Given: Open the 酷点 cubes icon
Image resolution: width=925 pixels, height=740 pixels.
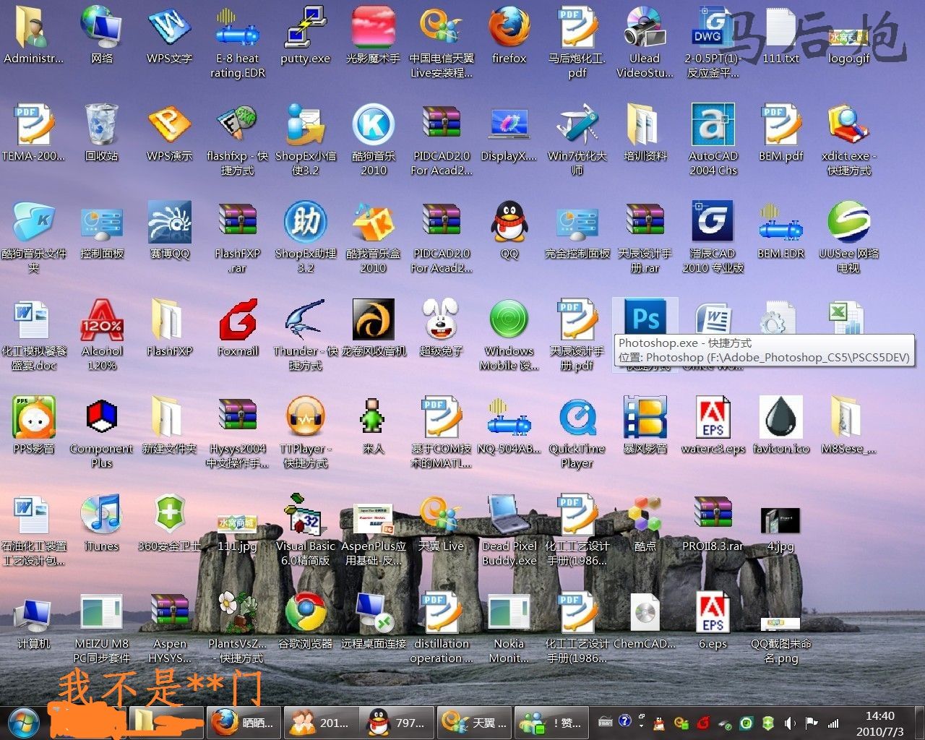Looking at the screenshot, I should [645, 515].
